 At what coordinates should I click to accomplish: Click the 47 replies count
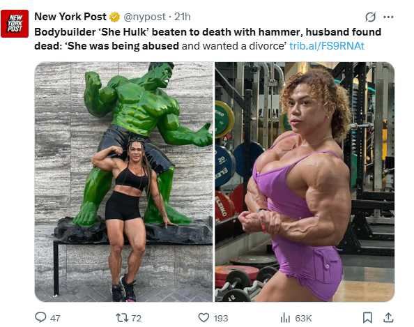pyautogui.click(x=55, y=318)
